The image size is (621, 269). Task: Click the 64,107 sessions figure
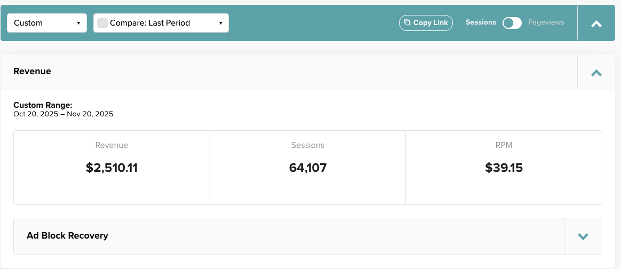308,168
